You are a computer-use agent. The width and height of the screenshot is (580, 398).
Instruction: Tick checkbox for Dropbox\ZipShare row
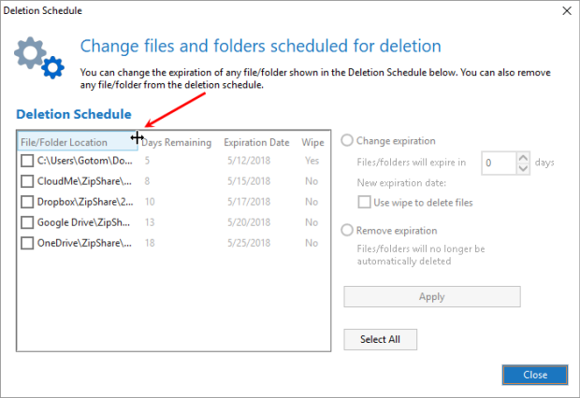27,202
